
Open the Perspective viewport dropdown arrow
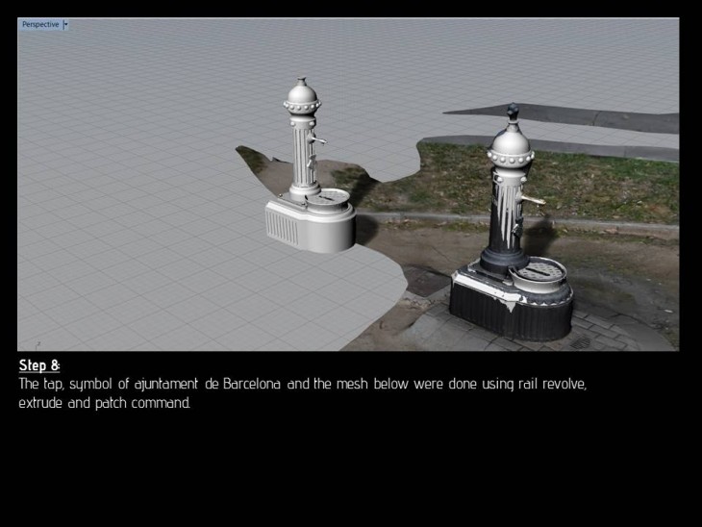[65, 24]
